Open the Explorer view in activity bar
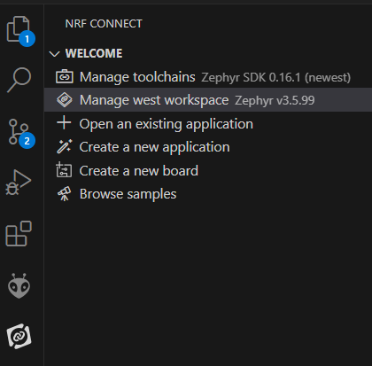Screen dimensions: 372x366 (19, 30)
